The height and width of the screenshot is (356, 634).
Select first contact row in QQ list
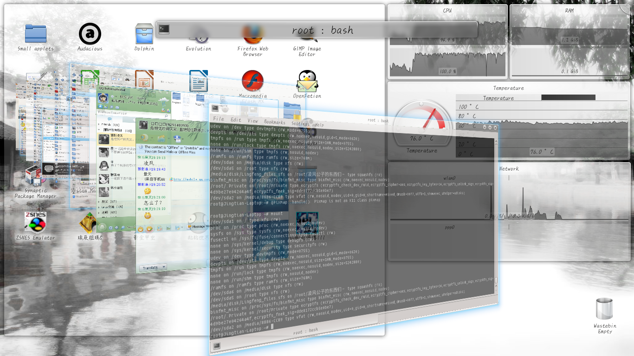coord(116,139)
